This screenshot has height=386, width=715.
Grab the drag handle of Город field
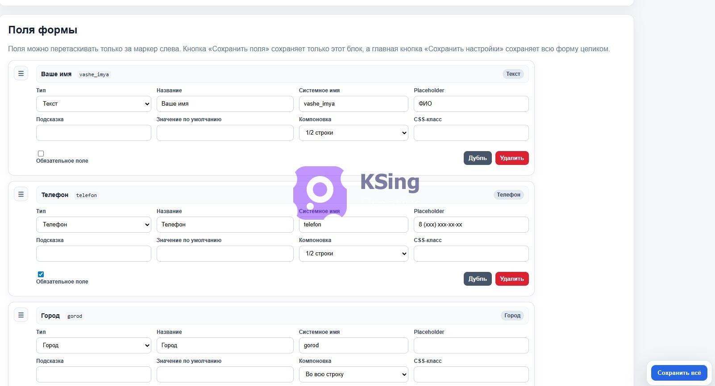(x=21, y=315)
